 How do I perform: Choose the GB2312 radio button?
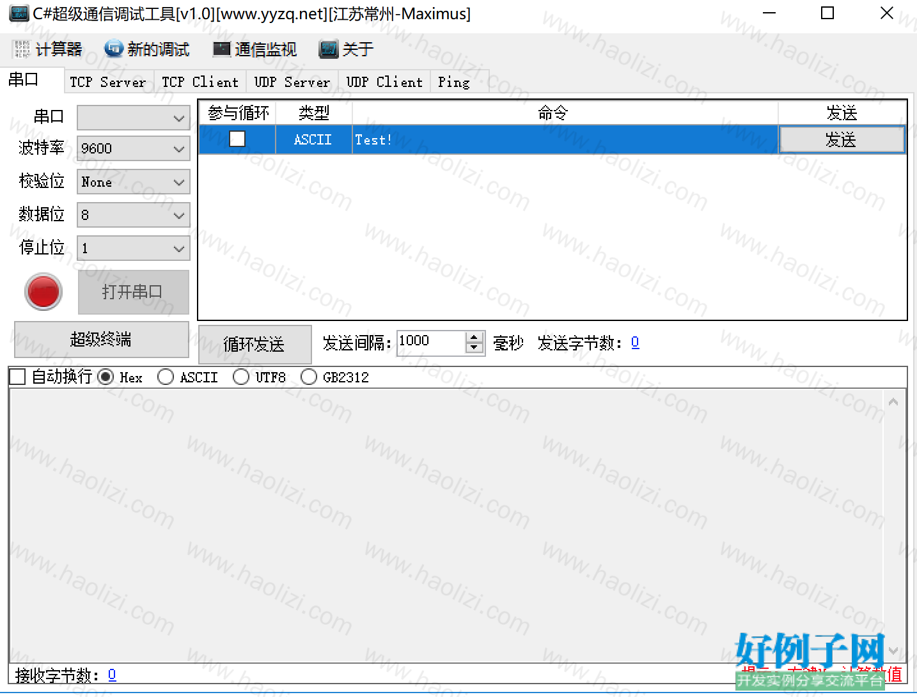pyautogui.click(x=309, y=377)
